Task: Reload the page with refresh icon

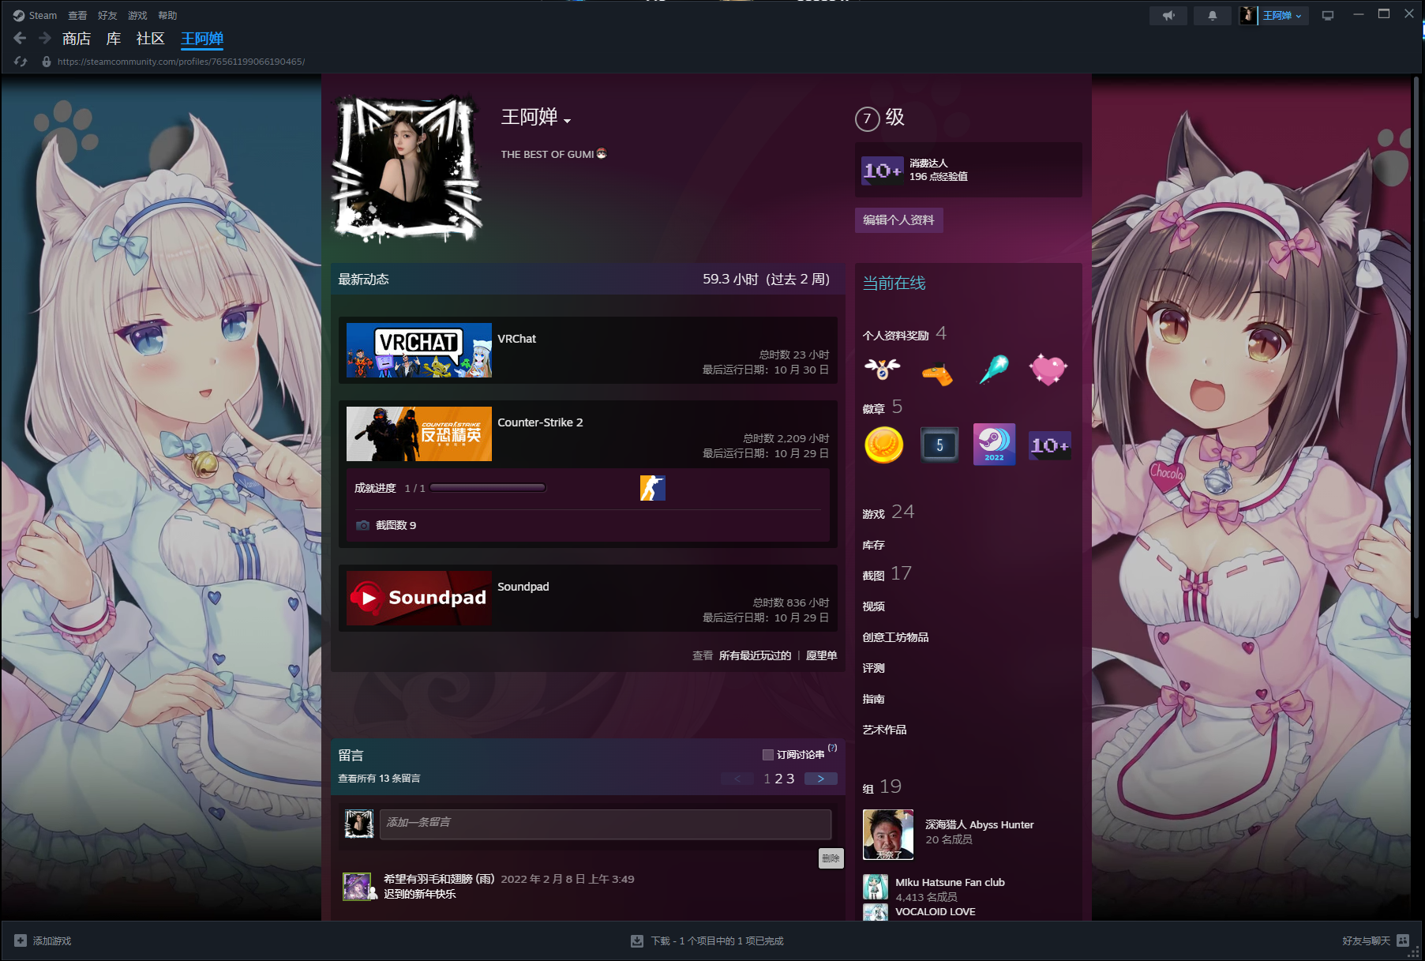Action: [x=21, y=62]
